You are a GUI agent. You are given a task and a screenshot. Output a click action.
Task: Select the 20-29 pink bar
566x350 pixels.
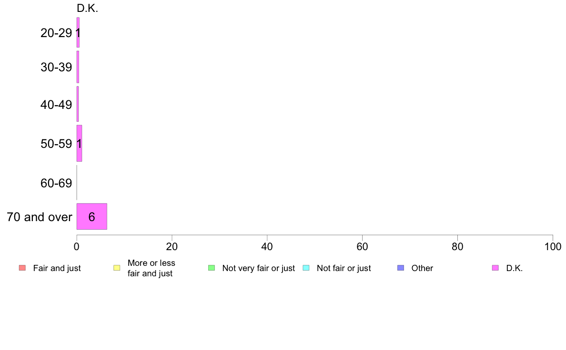[x=78, y=32]
